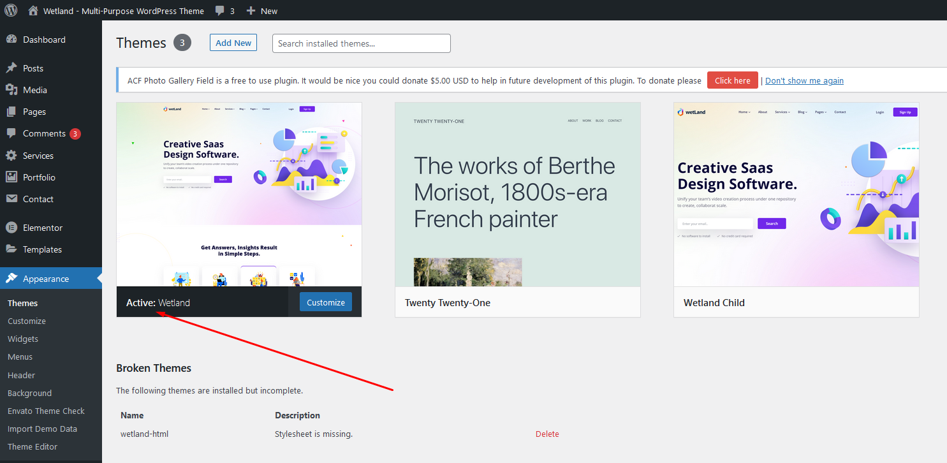Viewport: 947px width, 463px height.
Task: Click the Name column header
Action: (132, 415)
